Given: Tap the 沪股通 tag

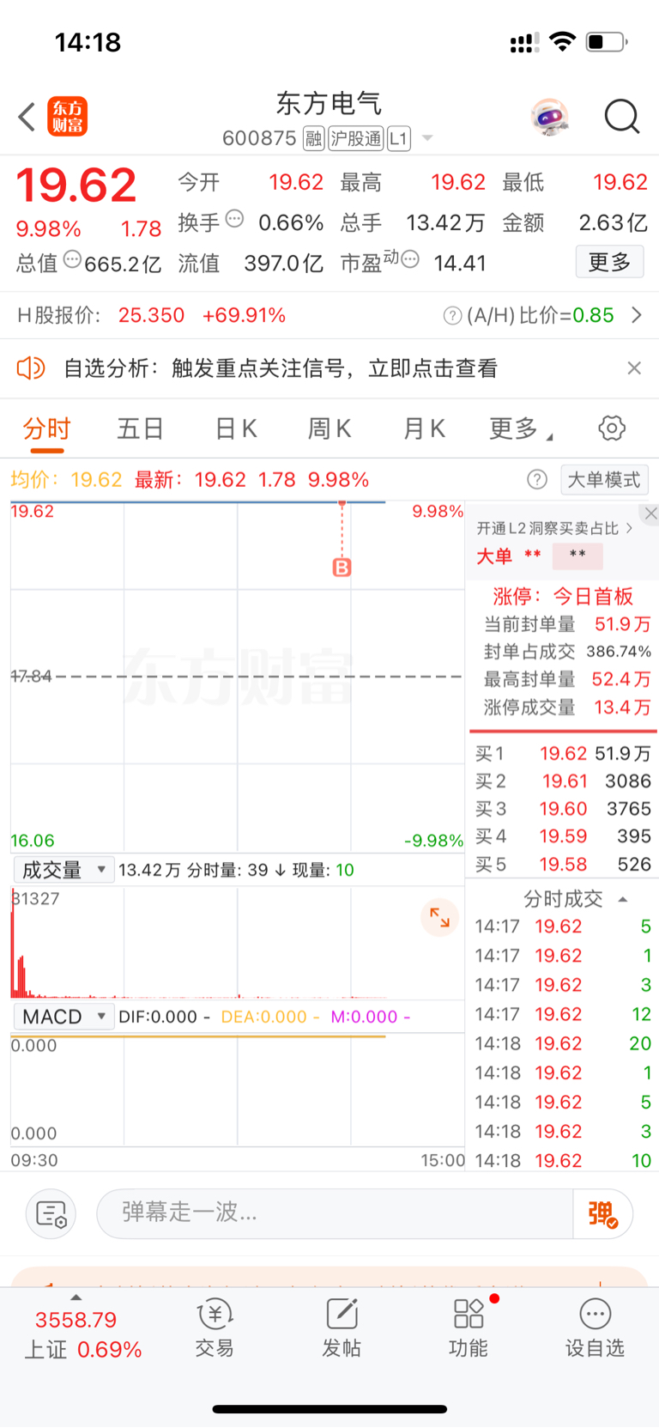Looking at the screenshot, I should tap(356, 138).
